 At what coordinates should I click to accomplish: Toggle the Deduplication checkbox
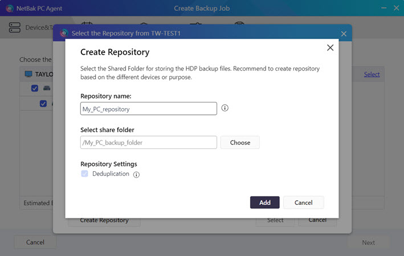tap(84, 174)
